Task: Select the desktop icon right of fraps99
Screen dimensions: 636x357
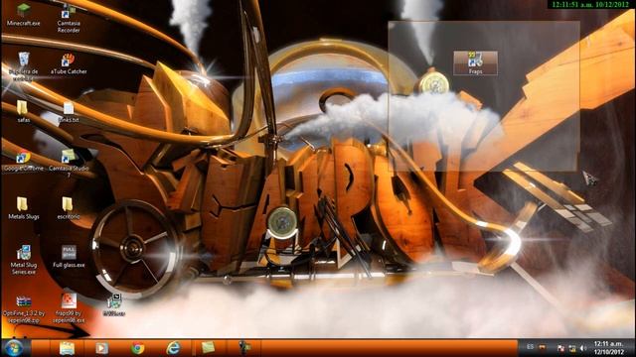Action: (114, 304)
